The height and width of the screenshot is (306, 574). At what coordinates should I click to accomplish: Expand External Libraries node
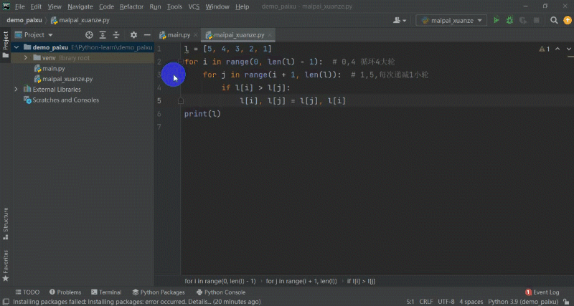click(17, 90)
